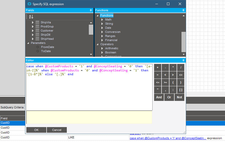Collapse the Parameters tree node
The image size is (225, 143).
tap(28, 43)
